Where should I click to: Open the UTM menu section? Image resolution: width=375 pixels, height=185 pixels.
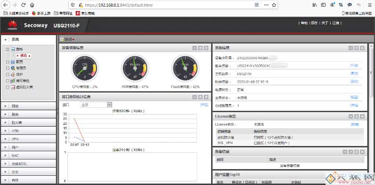(28, 131)
